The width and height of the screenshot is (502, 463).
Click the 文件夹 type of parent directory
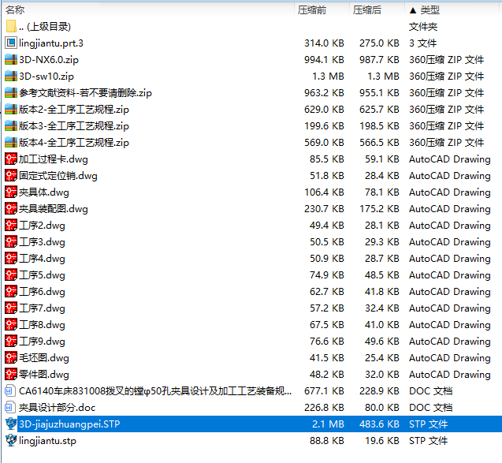(x=423, y=26)
